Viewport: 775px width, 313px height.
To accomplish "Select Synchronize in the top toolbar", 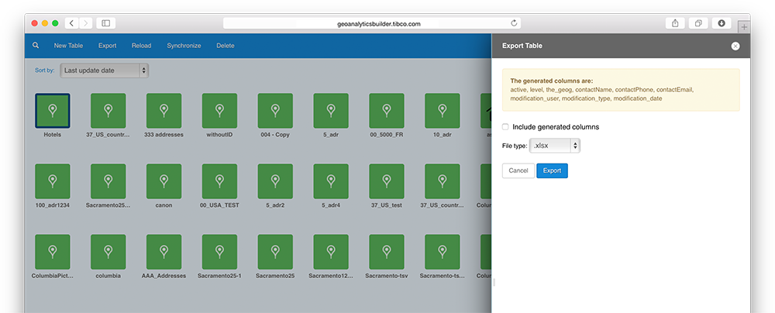I will point(184,46).
